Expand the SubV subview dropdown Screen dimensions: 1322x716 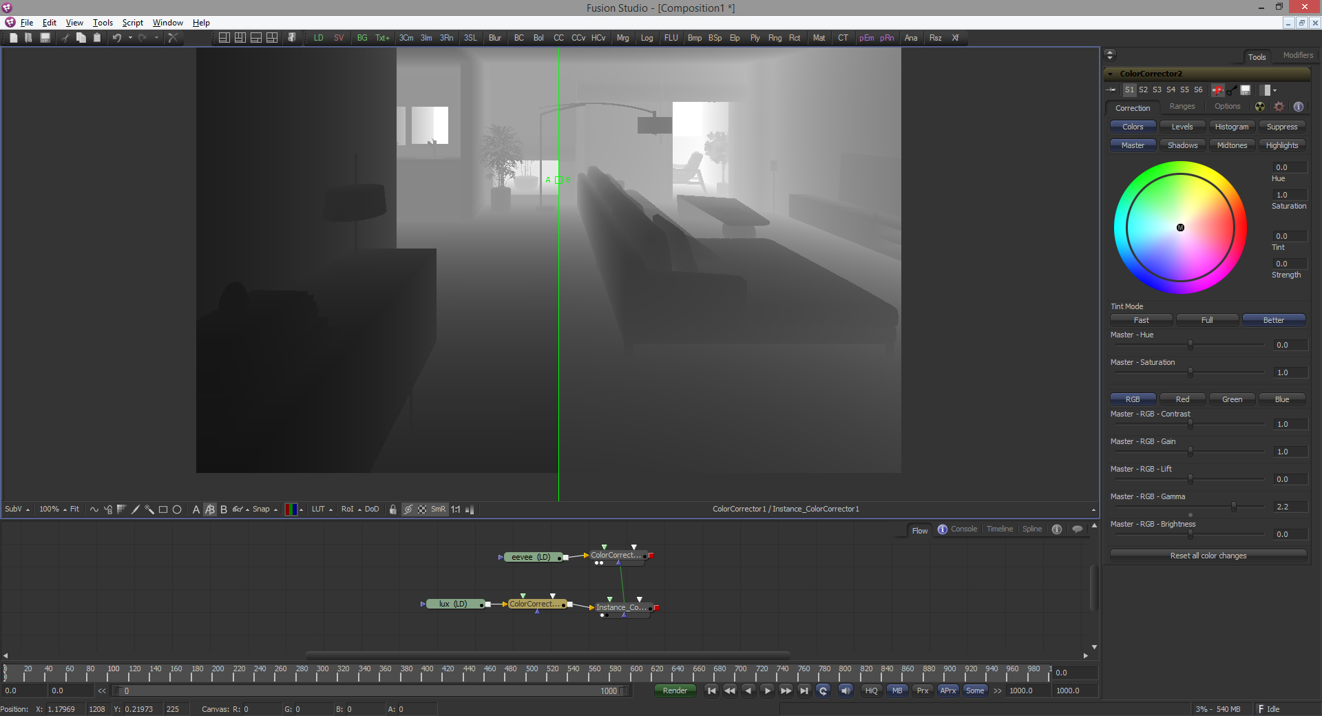tap(17, 509)
